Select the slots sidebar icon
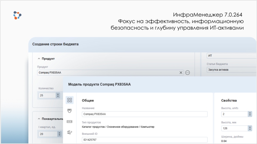Screen dimensions: 257x144 click(69, 121)
